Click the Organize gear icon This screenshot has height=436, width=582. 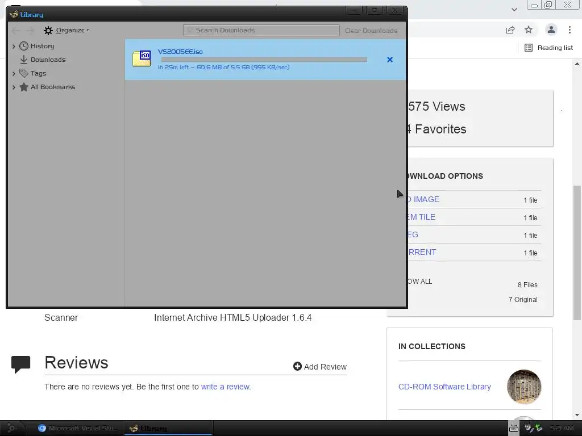(48, 31)
